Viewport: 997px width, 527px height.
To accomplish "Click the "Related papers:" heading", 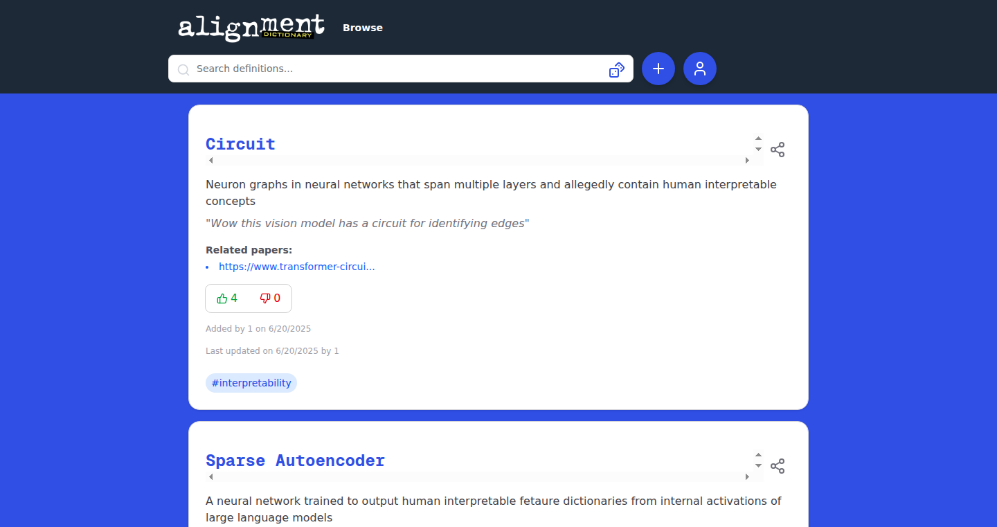I will click(249, 250).
